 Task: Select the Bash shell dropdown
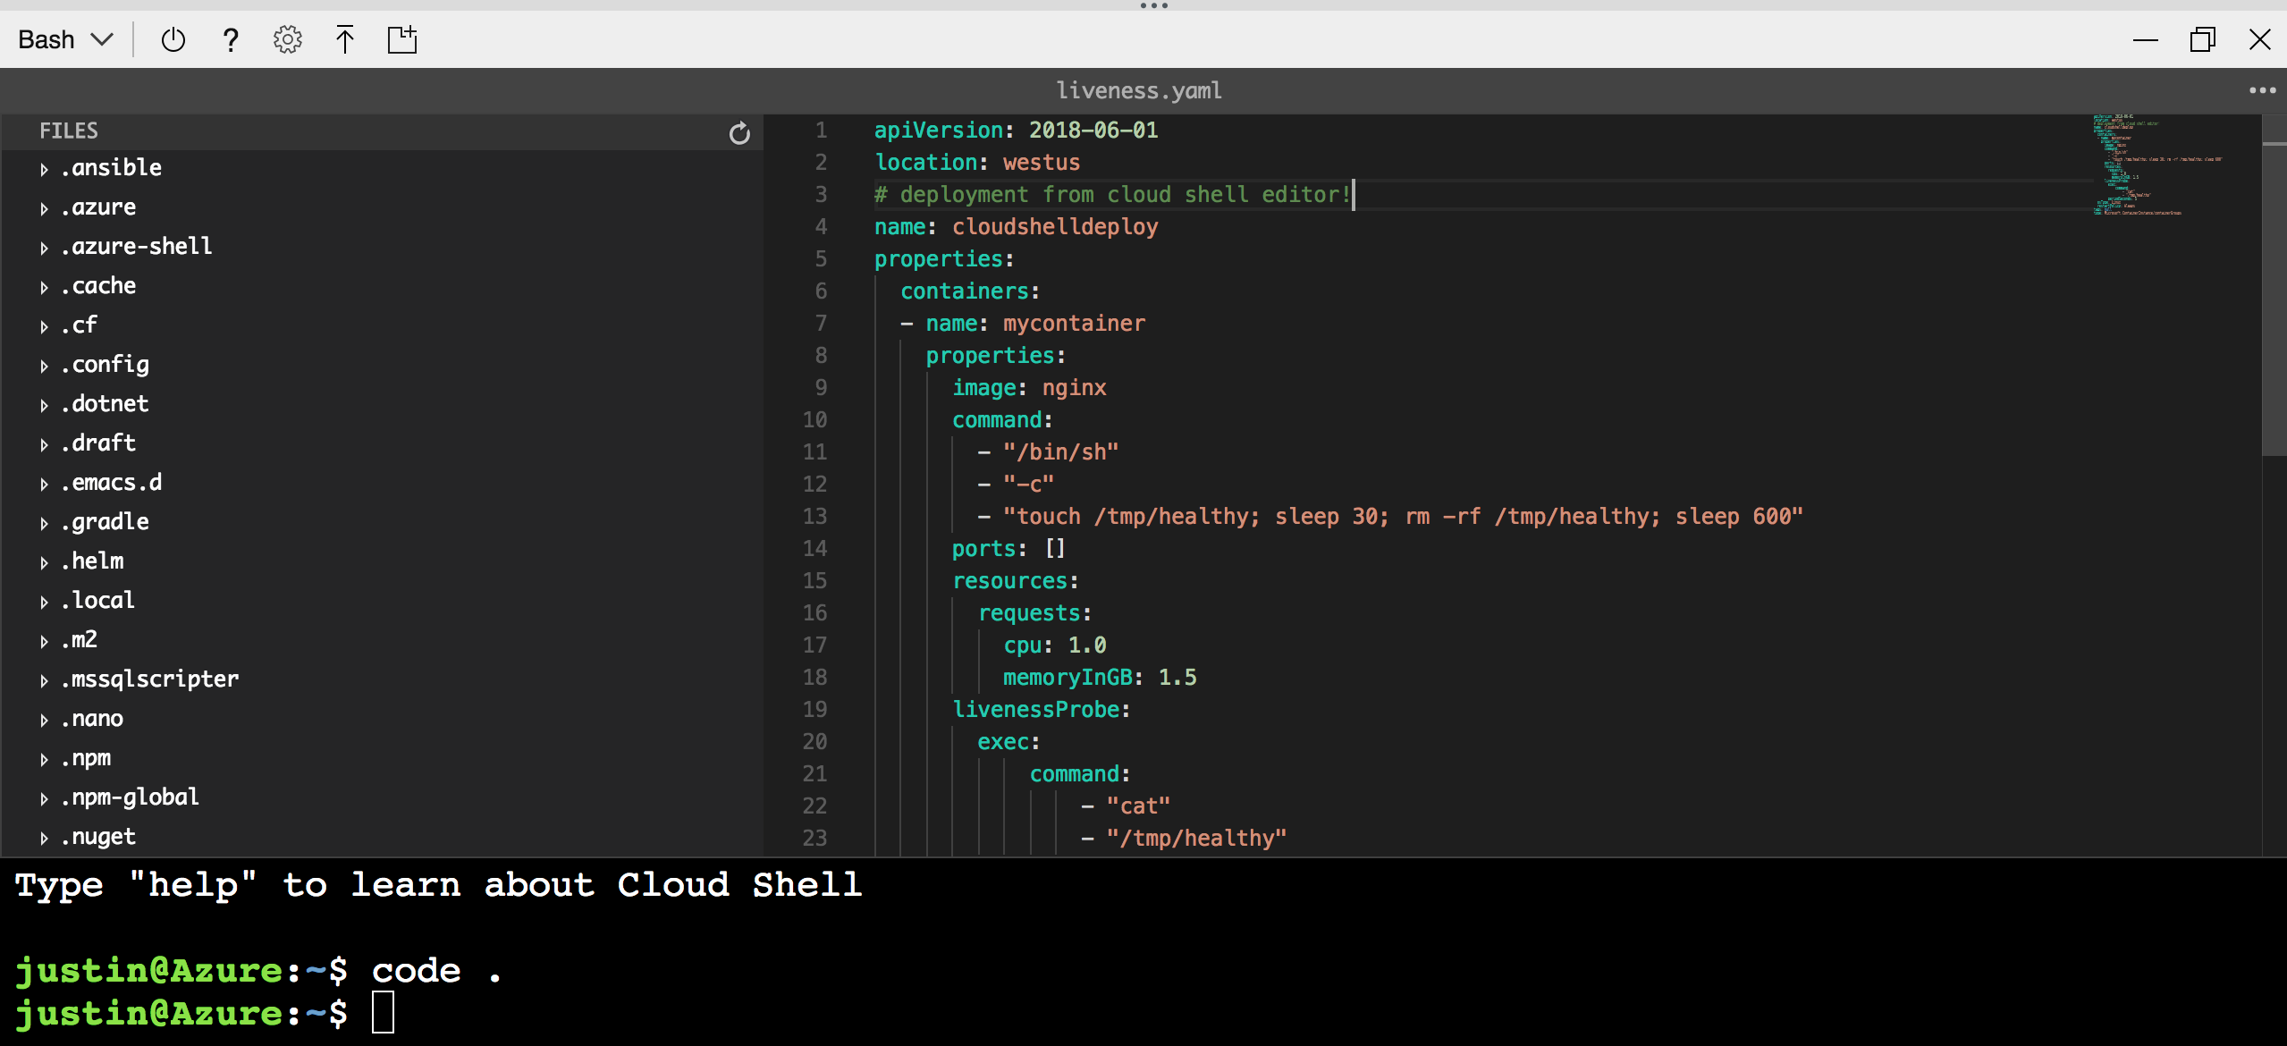pyautogui.click(x=65, y=39)
